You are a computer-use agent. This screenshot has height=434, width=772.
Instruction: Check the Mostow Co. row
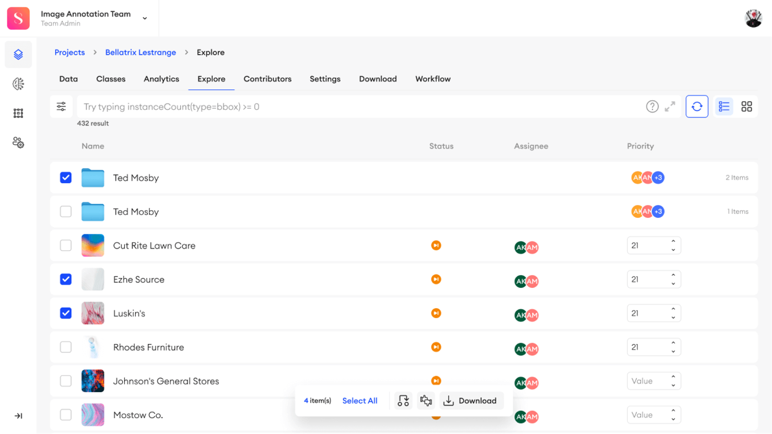click(x=66, y=415)
